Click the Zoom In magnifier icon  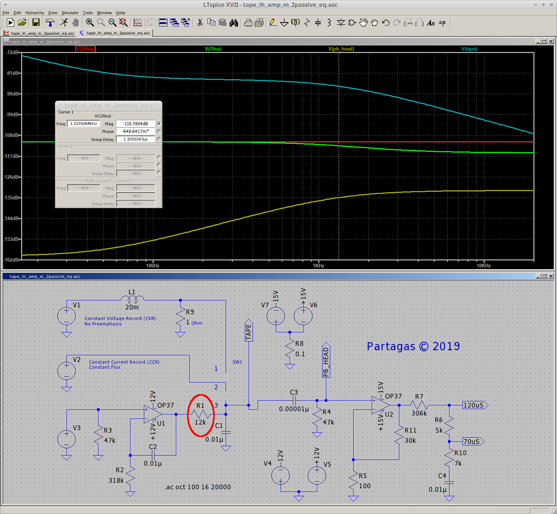click(x=90, y=23)
